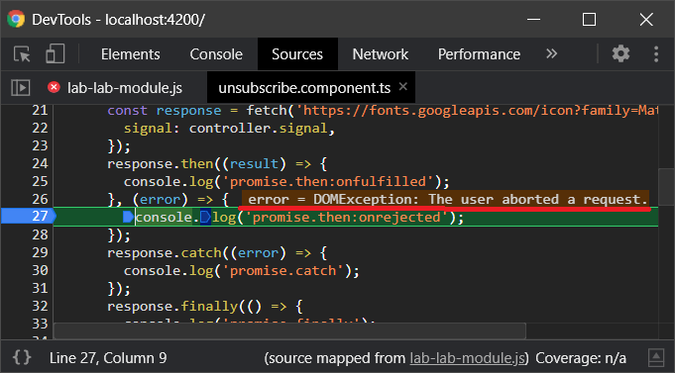Viewport: 675px width, 373px height.
Task: Add a breakpoint on line number 22
Action: (x=40, y=128)
